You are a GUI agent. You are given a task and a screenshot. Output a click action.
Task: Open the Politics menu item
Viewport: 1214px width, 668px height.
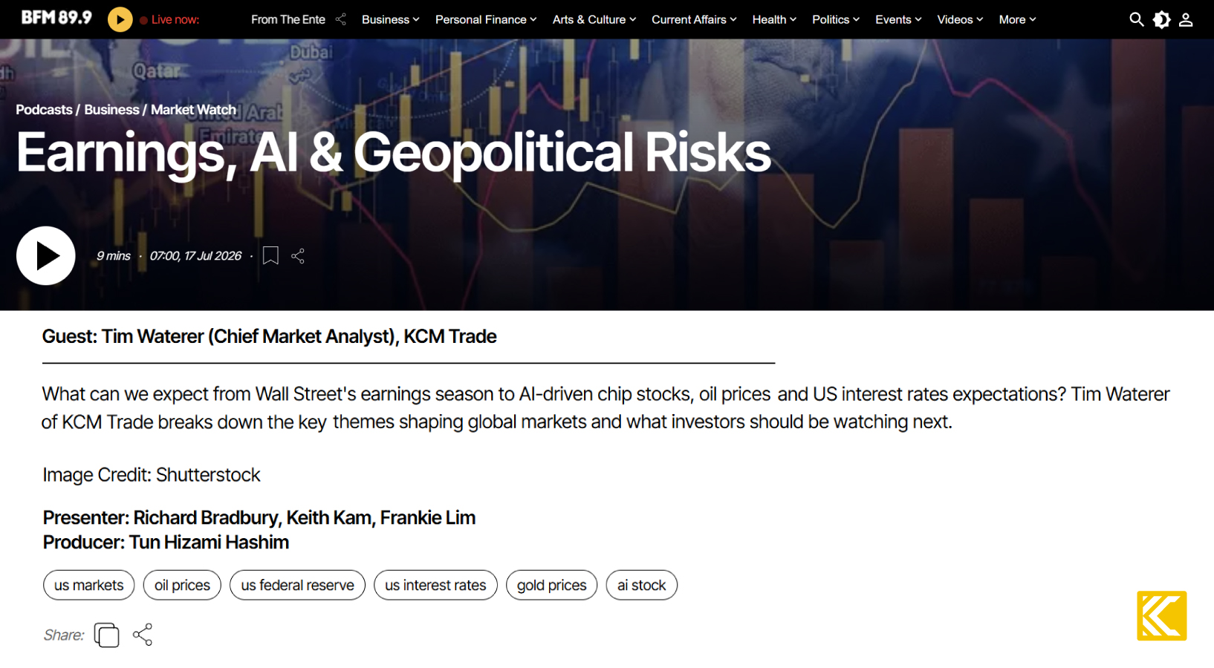tap(835, 19)
